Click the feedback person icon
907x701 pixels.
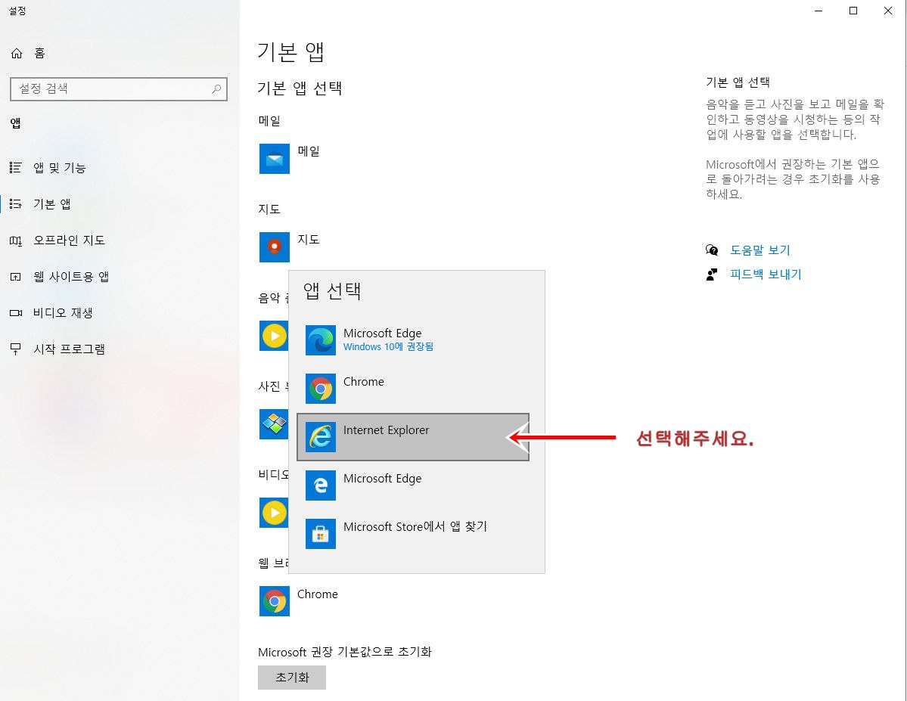(712, 275)
